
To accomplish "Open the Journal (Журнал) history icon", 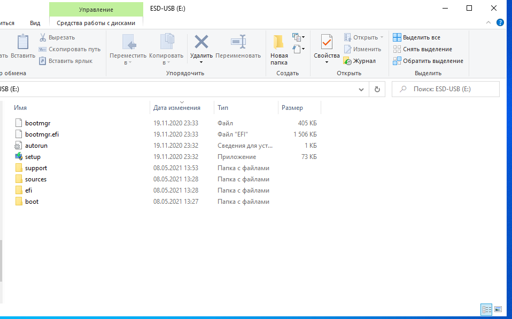I will [347, 61].
